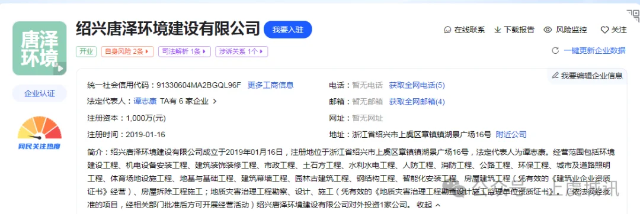Expand 自身风险 2条 tag
Image resolution: width=640 pixels, height=214 pixels.
click(x=127, y=51)
